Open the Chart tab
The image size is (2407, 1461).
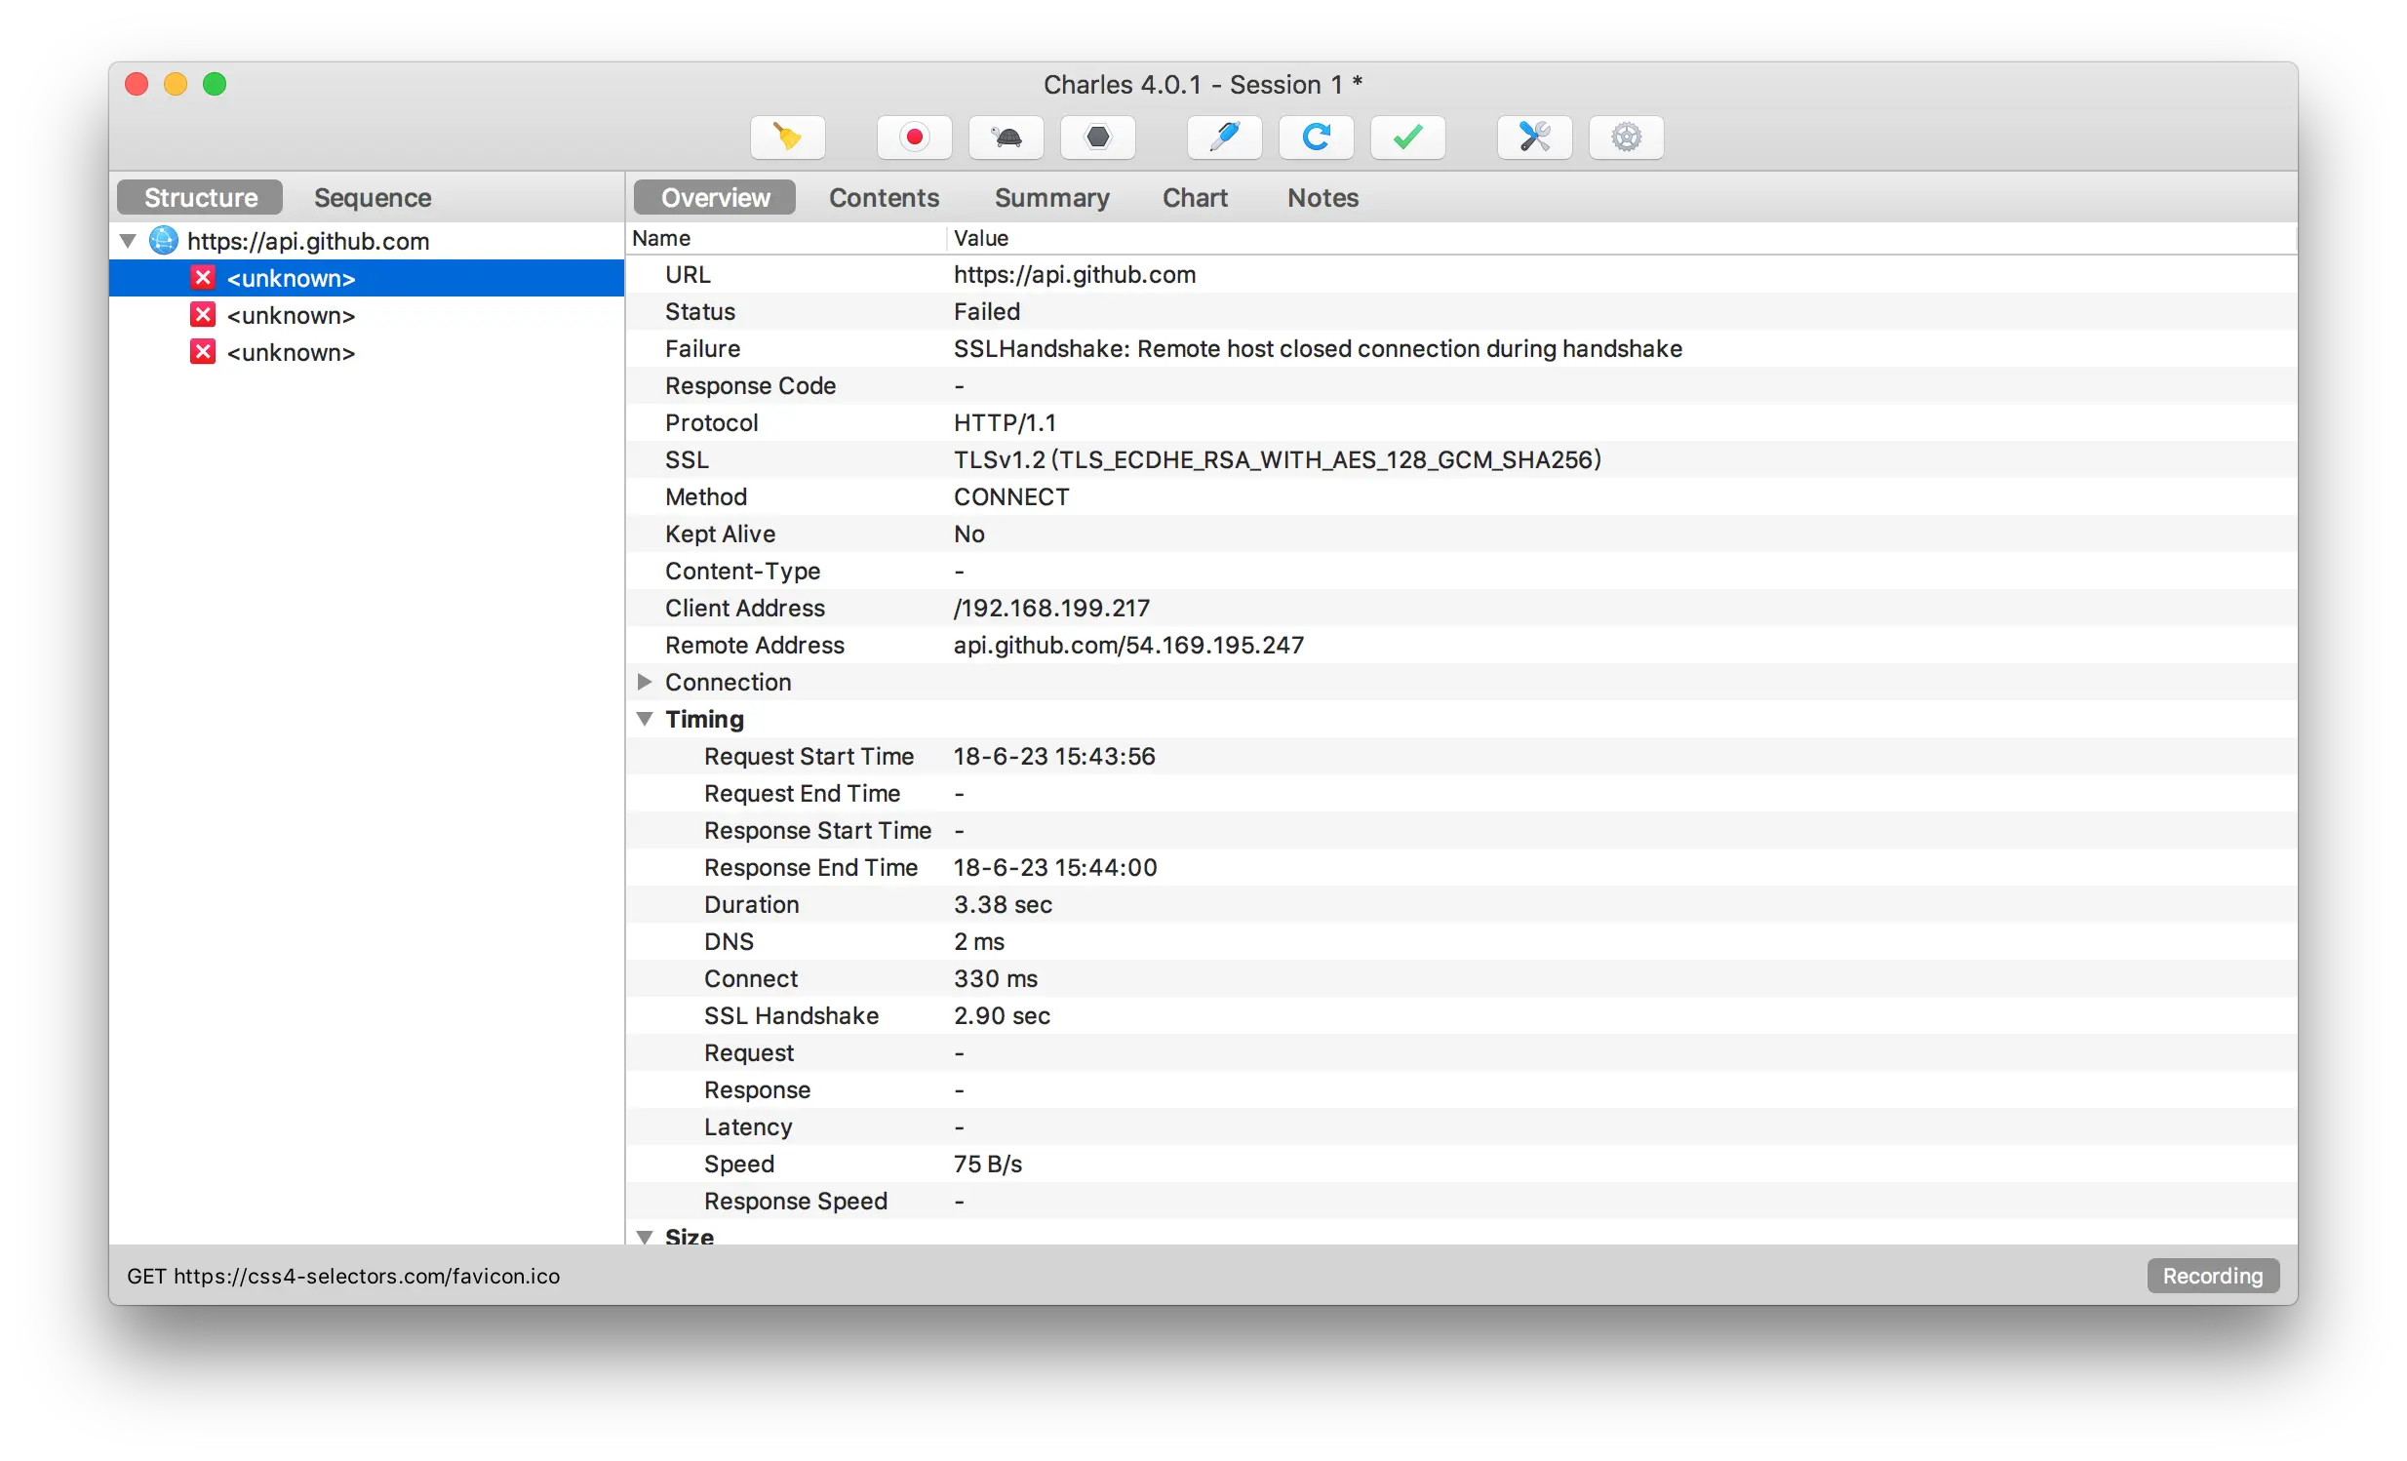coord(1194,197)
